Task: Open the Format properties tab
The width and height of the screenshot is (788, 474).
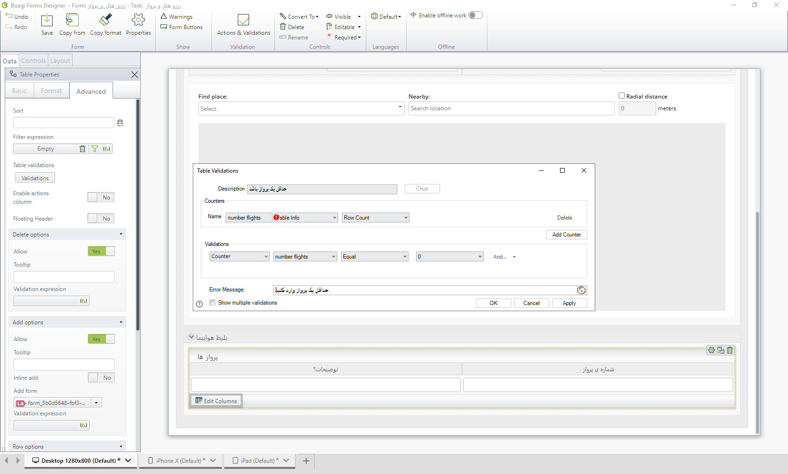Action: tap(51, 91)
